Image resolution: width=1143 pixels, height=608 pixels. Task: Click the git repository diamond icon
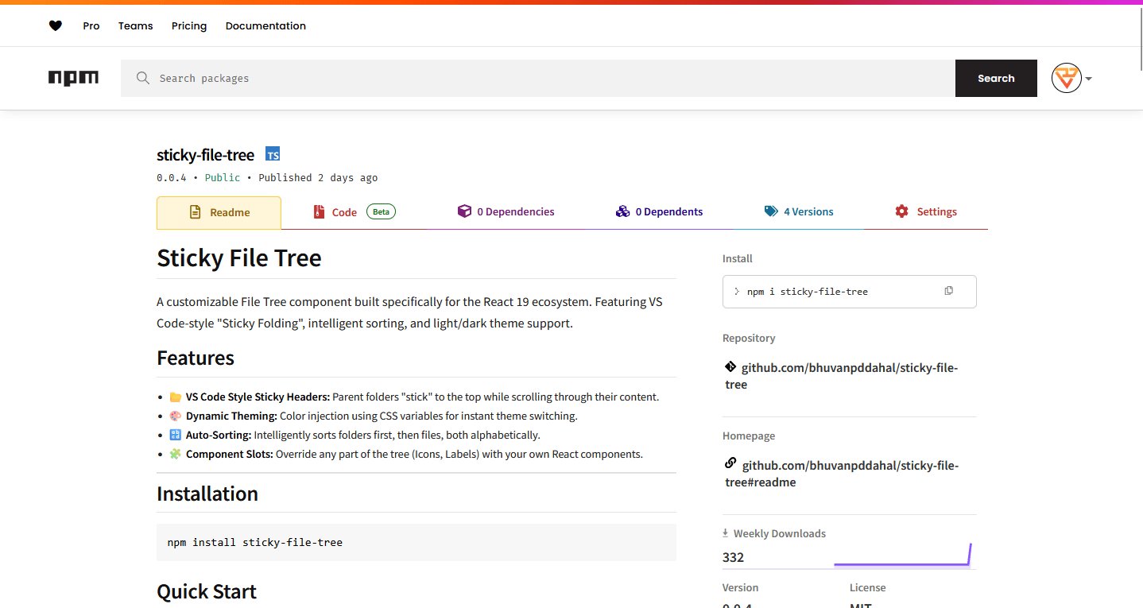pyautogui.click(x=730, y=367)
